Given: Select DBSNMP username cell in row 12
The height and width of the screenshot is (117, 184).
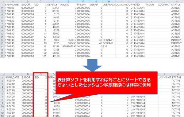Looking at the screenshot, I should (109, 40).
